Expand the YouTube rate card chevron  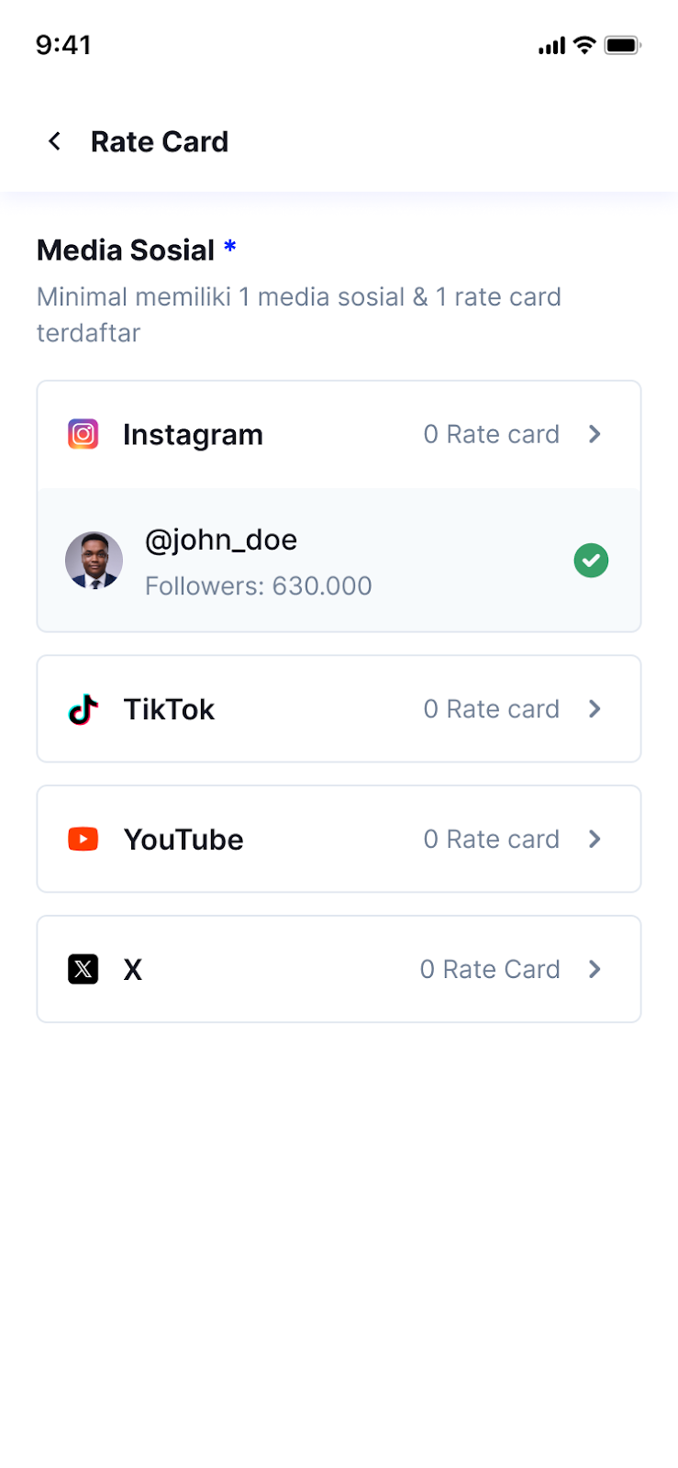[x=595, y=840]
